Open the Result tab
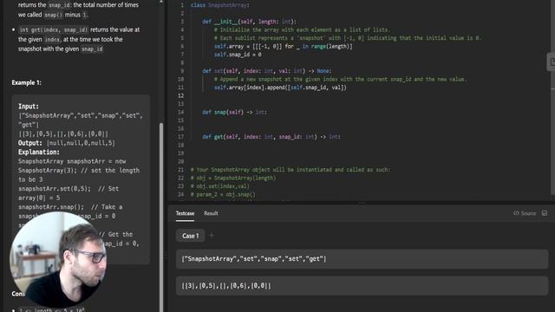Screen dimensions: 555x312 pyautogui.click(x=211, y=213)
